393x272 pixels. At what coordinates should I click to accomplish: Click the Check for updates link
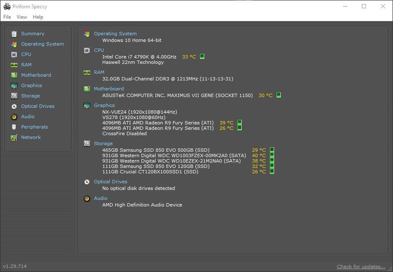[361, 267]
